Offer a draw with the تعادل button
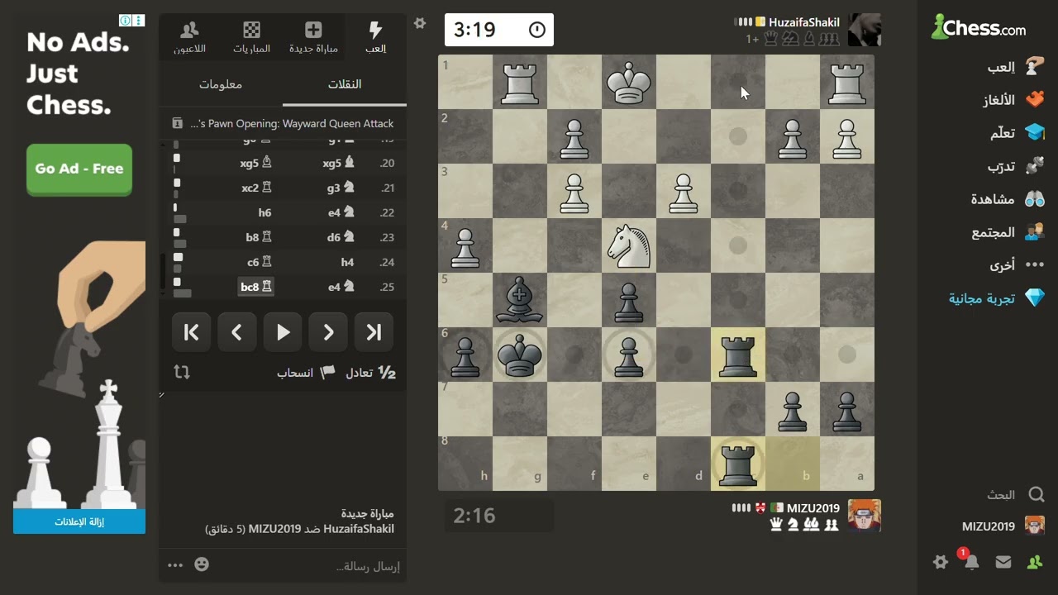Image resolution: width=1058 pixels, height=595 pixels. click(x=370, y=373)
